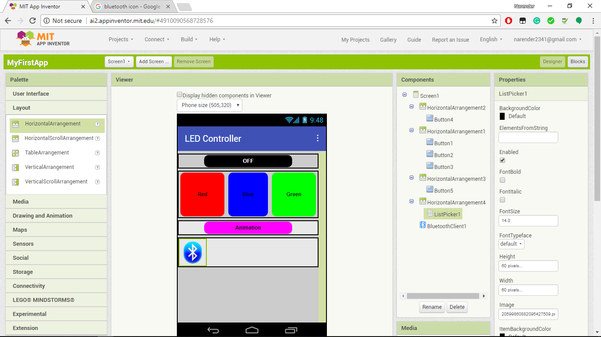Click BackgroundColor black swatch
Image resolution: width=601 pixels, height=337 pixels.
coord(502,116)
